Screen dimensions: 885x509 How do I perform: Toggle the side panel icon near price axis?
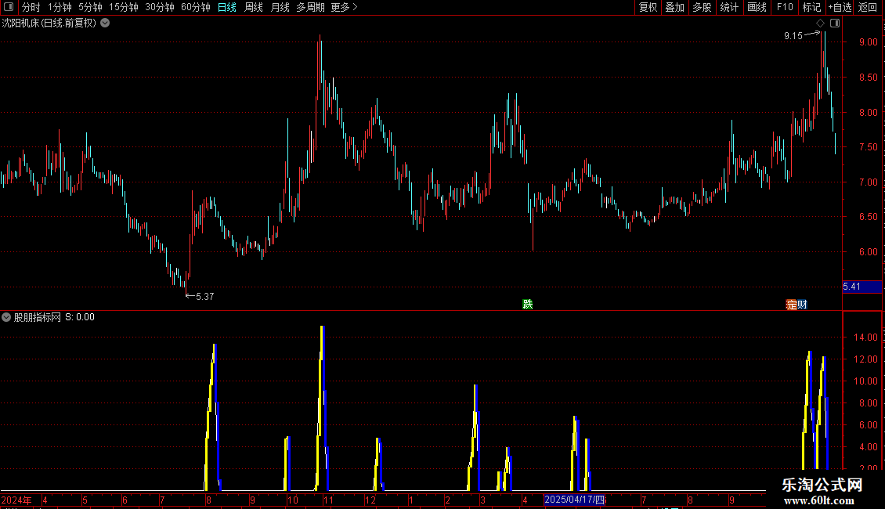[835, 23]
